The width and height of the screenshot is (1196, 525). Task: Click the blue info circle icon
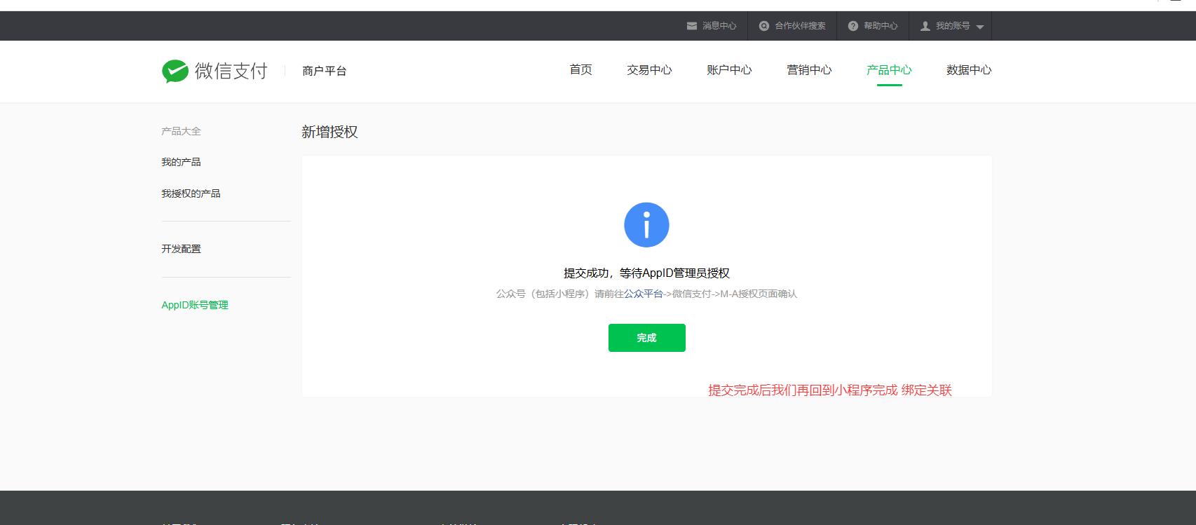(x=646, y=225)
